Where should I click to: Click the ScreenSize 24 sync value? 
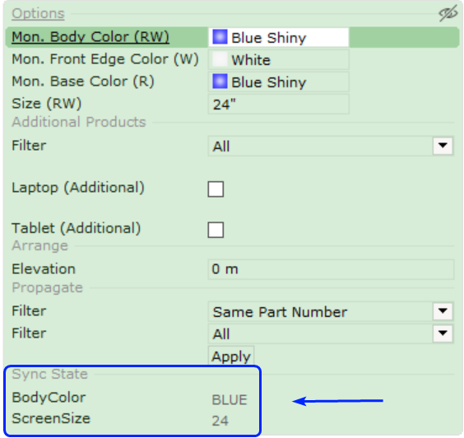(x=220, y=421)
